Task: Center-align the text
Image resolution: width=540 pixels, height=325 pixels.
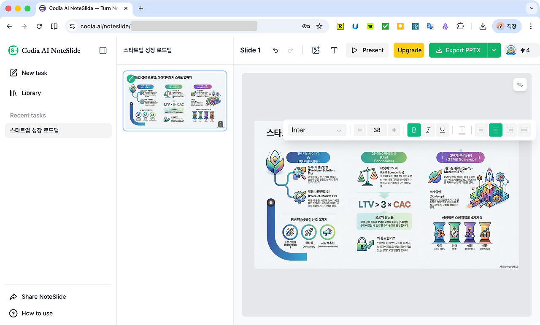Action: (496, 130)
